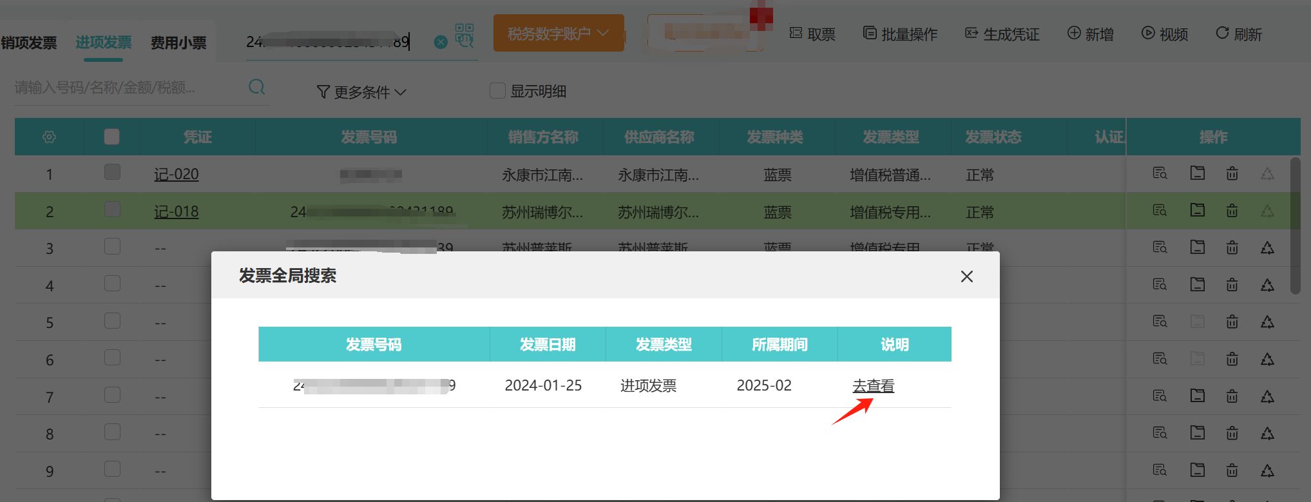Open the table column settings gear
The width and height of the screenshot is (1311, 502).
[x=49, y=137]
